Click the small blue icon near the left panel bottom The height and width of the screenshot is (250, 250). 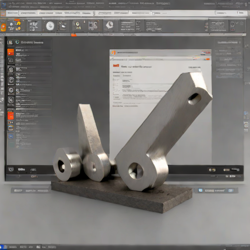pos(11,136)
